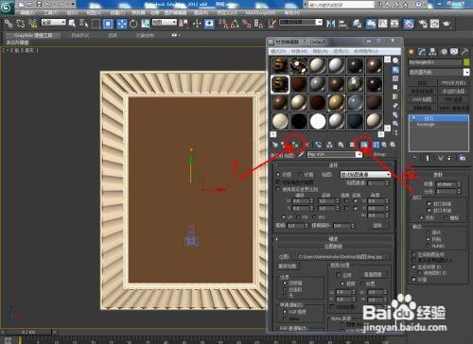The image size is (473, 344).
Task: Select the NURBS output radio button
Action: tap(429, 246)
